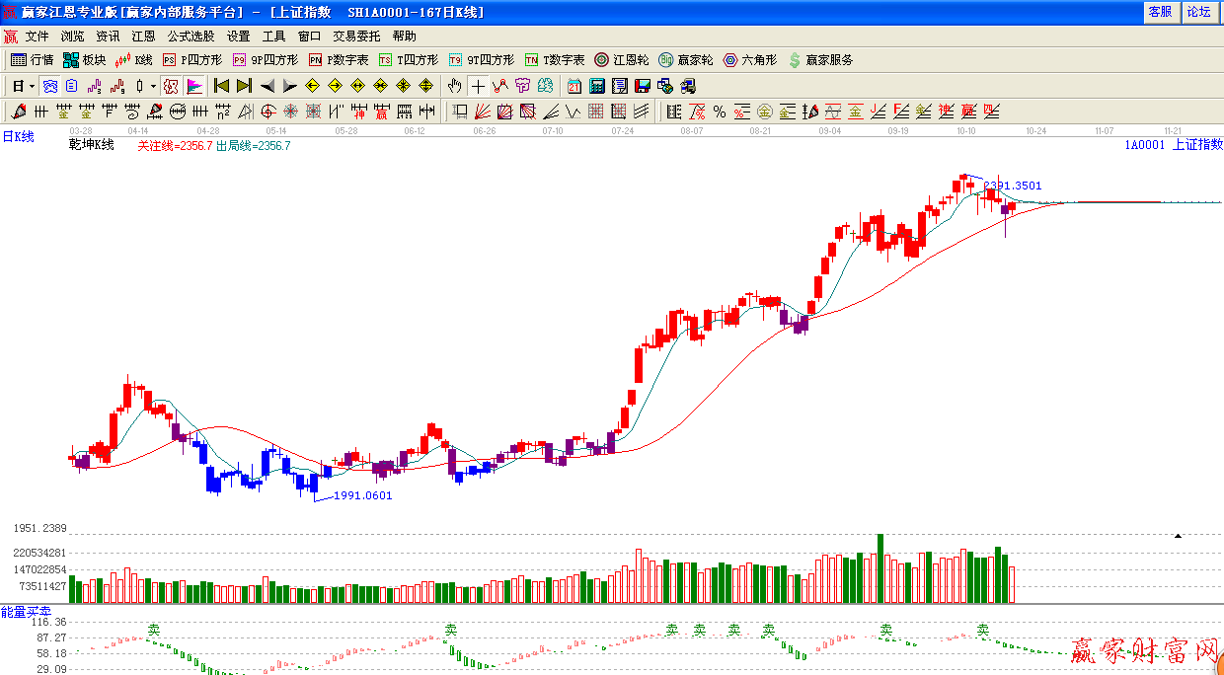Viewport: 1224px width, 675px height.
Task: Open the 江恩轮 Gann wheel tool
Action: pyautogui.click(x=621, y=60)
